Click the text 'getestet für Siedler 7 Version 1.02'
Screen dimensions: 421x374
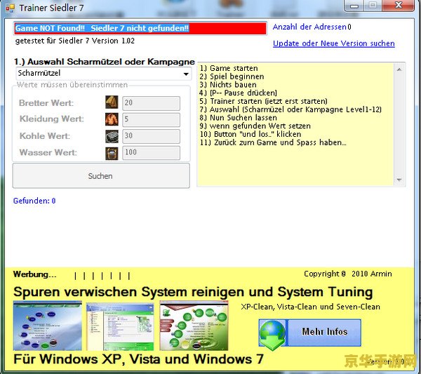[75, 41]
